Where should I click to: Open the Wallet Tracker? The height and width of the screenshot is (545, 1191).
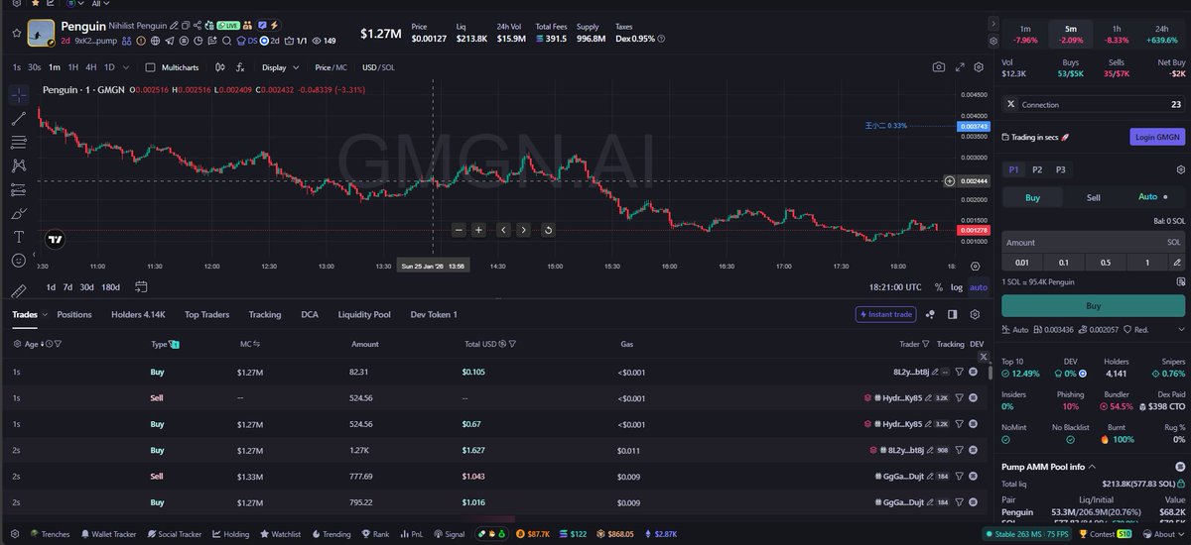[108, 534]
